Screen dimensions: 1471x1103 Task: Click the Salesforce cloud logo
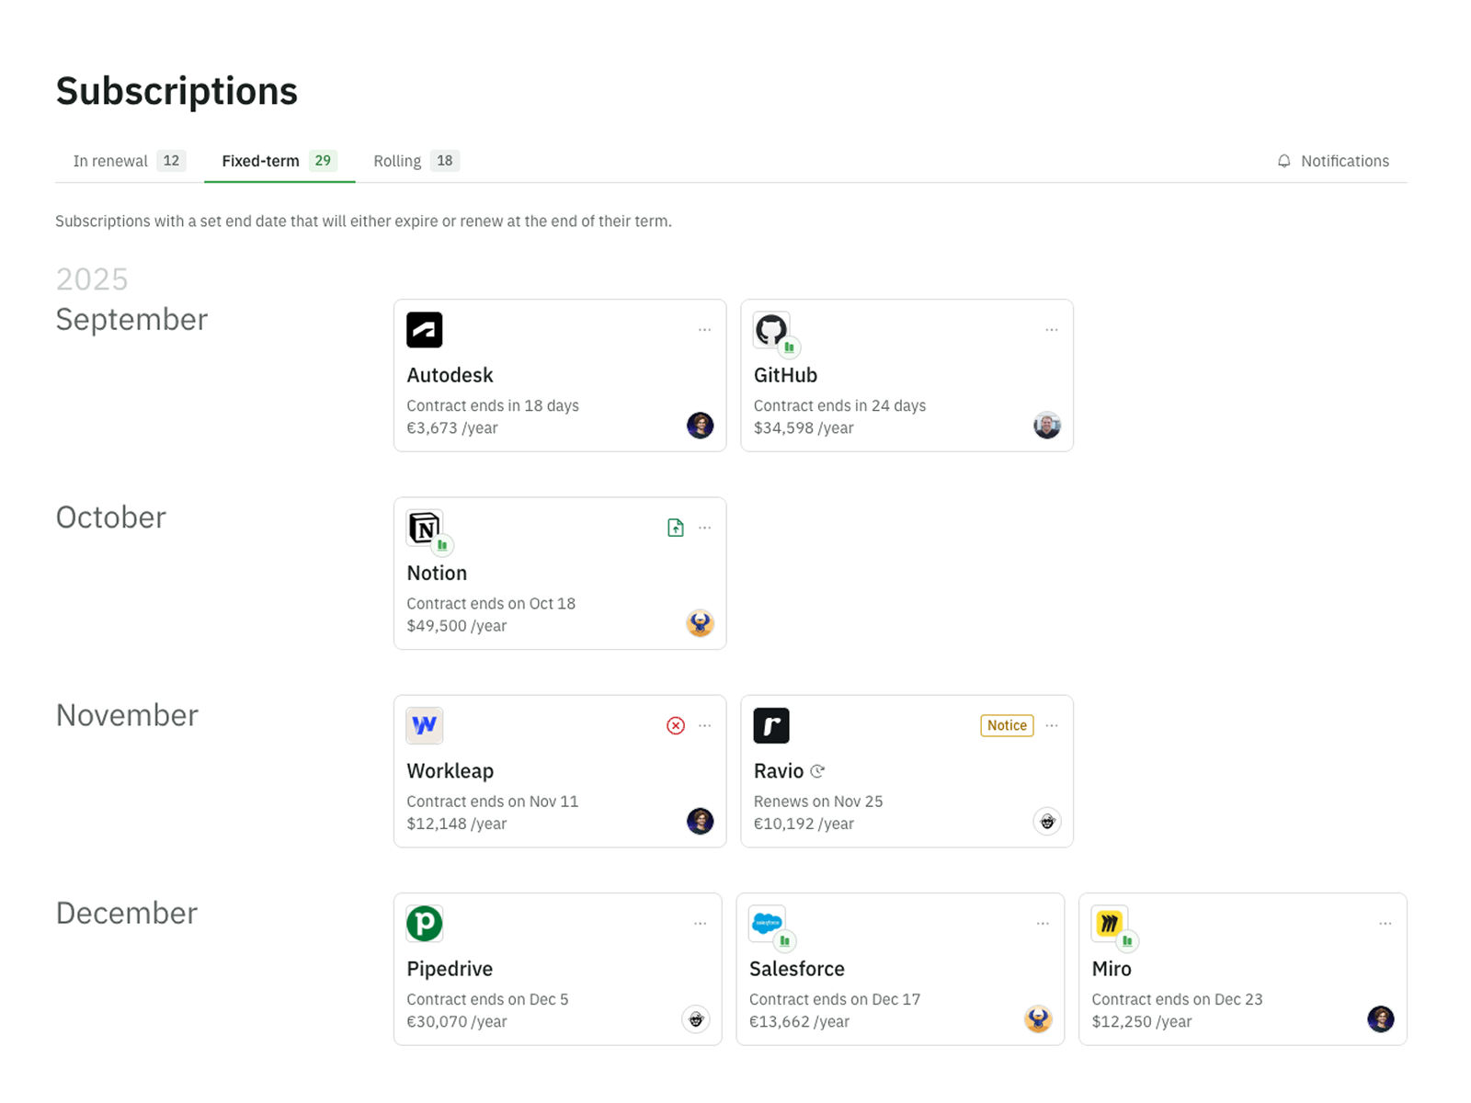coord(766,923)
